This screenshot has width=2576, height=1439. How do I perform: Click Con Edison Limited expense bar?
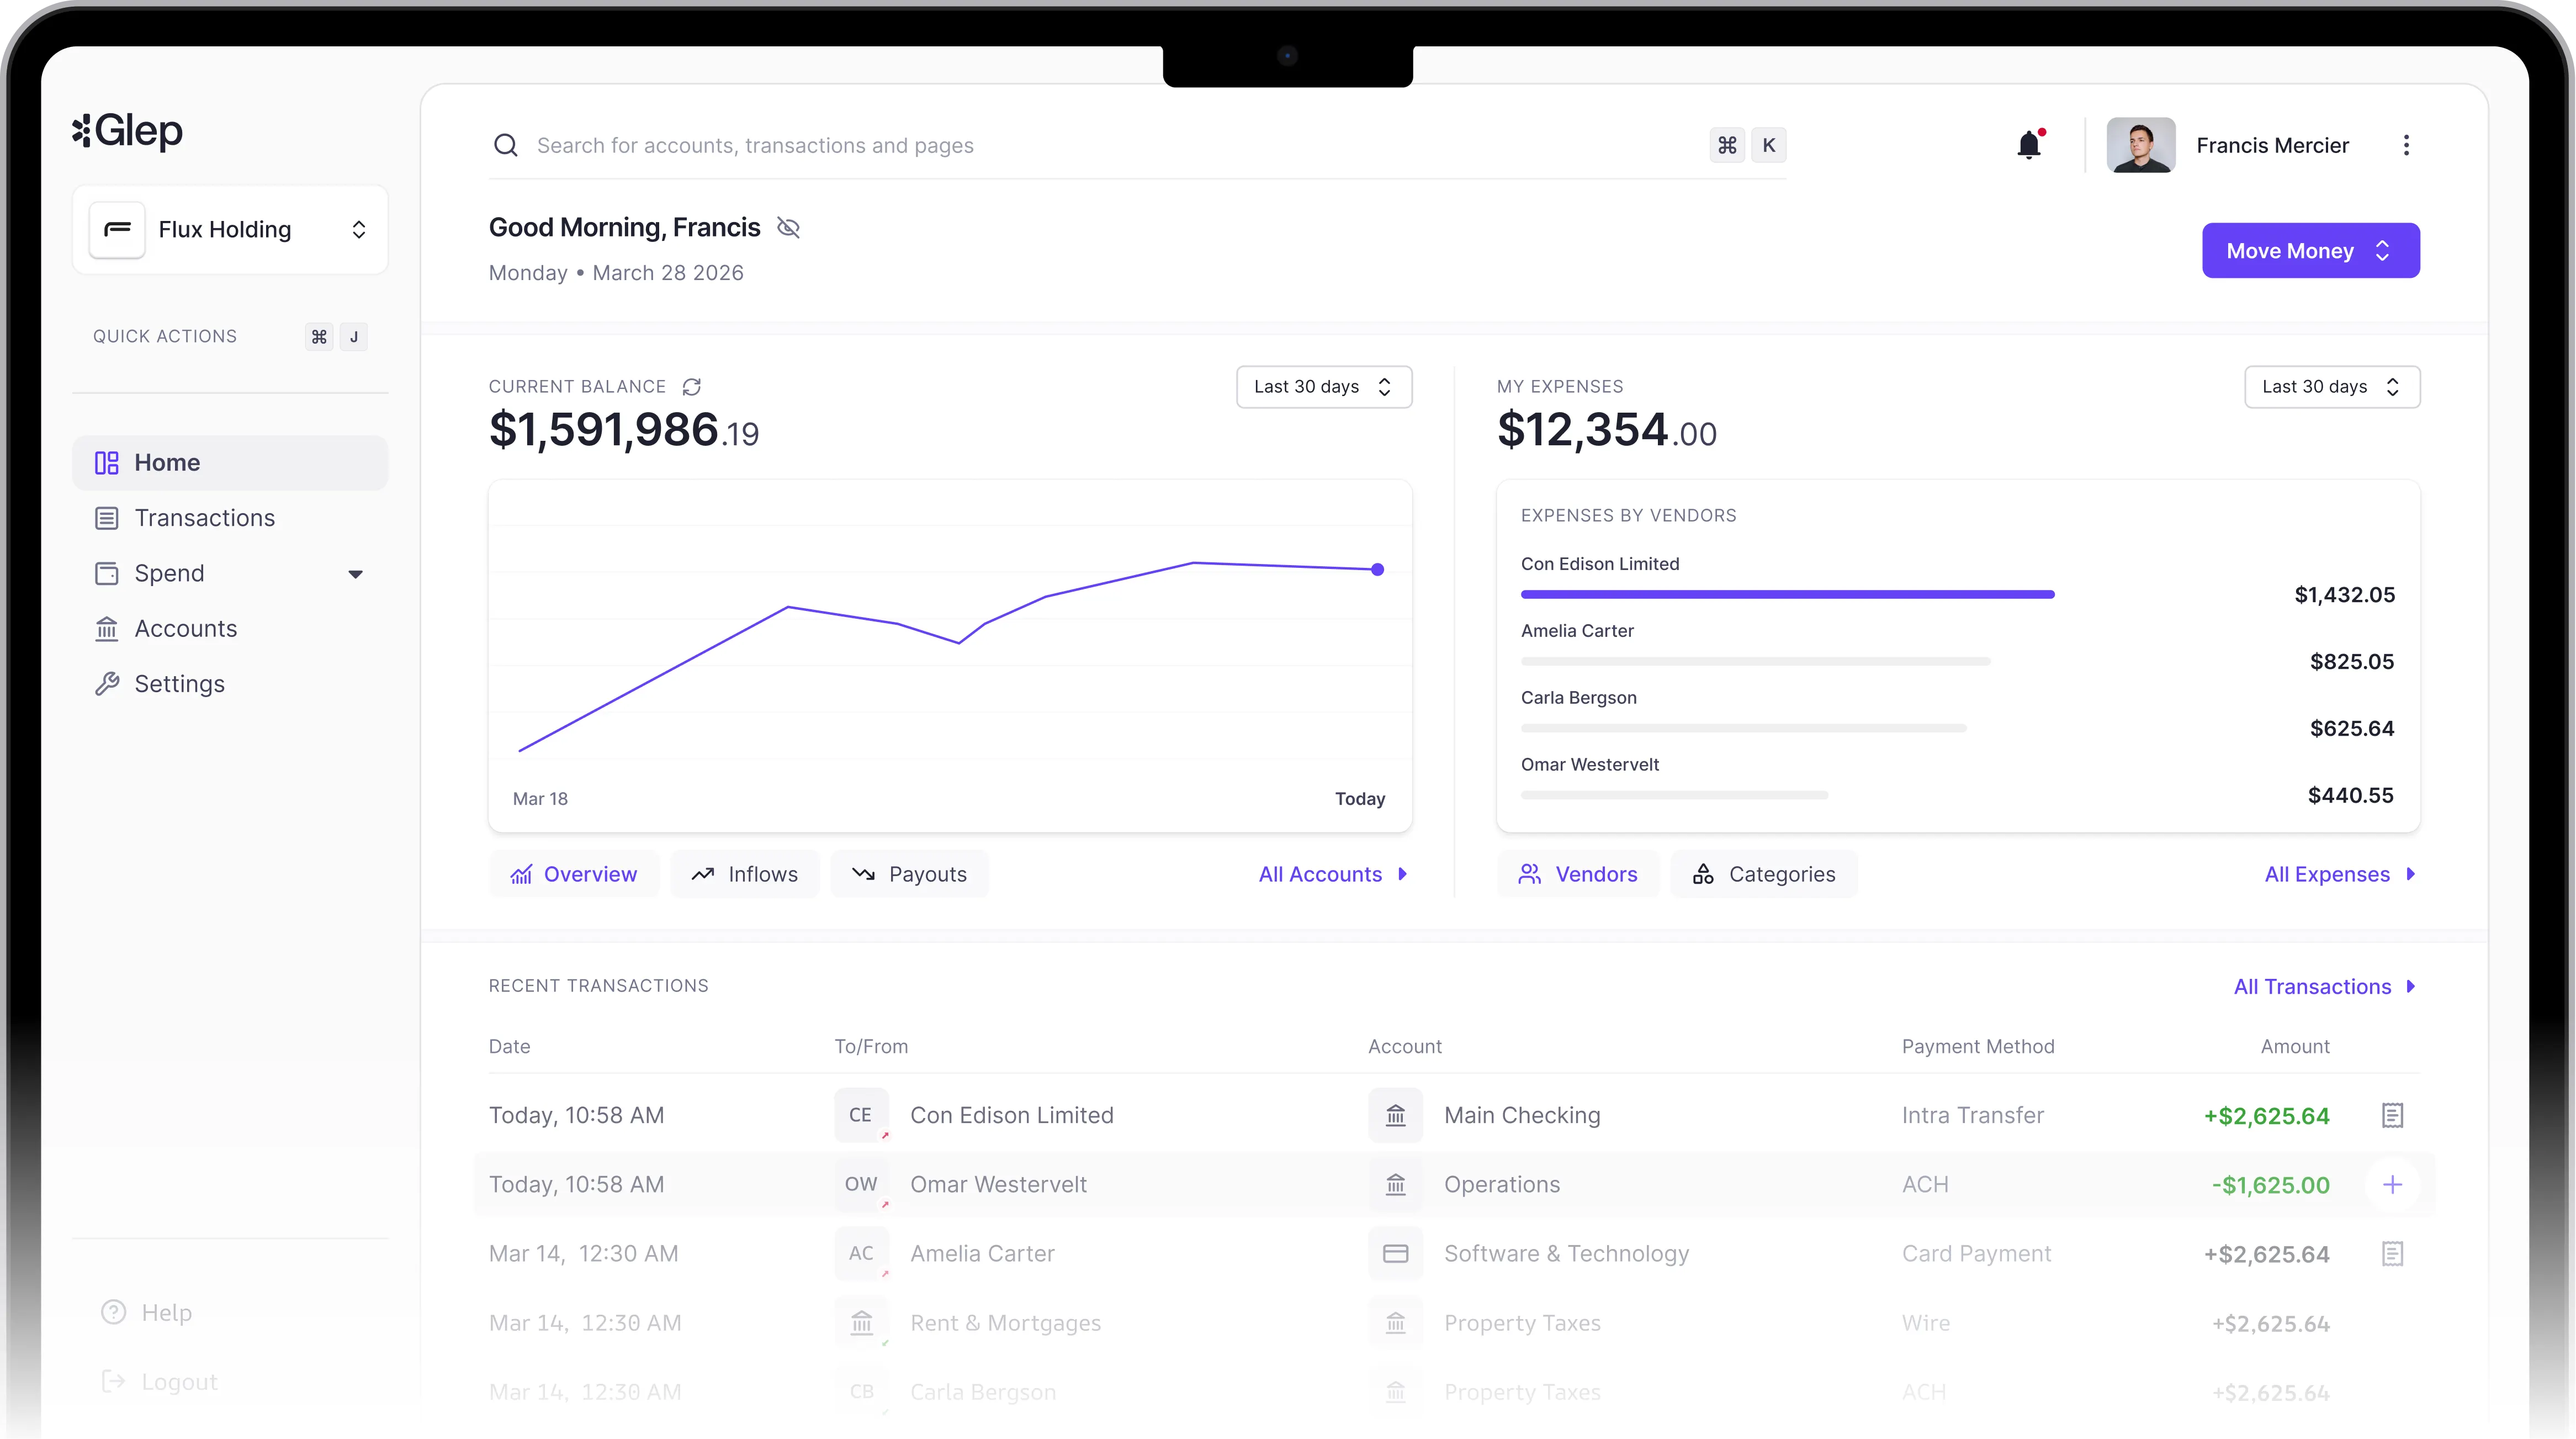coord(1788,594)
